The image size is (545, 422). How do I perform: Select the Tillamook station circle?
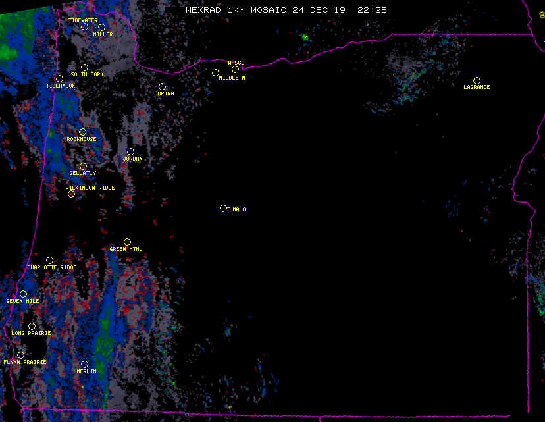click(x=59, y=79)
